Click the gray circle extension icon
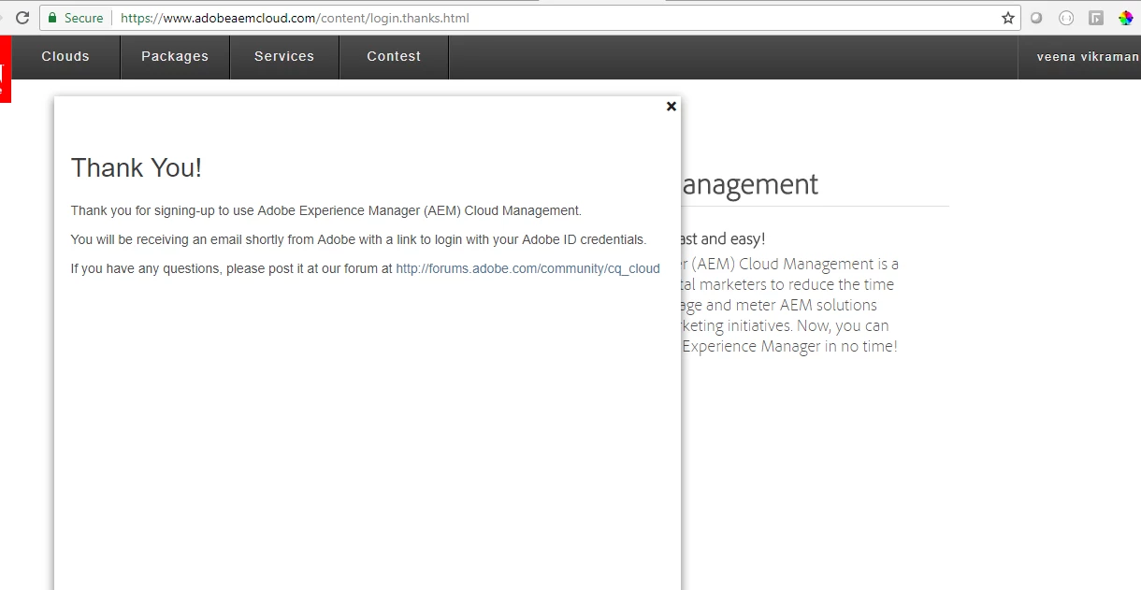The height and width of the screenshot is (590, 1141). [1036, 18]
